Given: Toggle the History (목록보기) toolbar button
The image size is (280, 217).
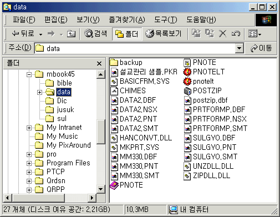Looking at the screenshot, I should 163,34.
